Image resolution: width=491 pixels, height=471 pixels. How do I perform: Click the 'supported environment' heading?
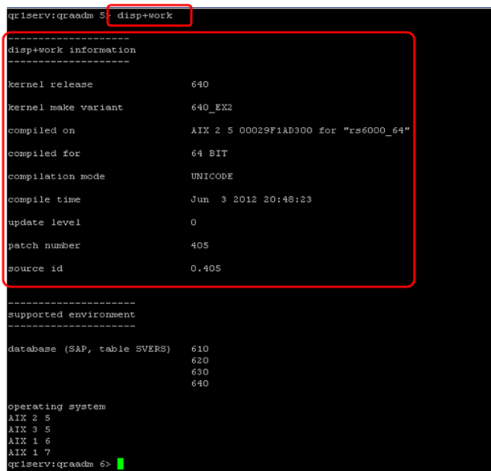72,314
